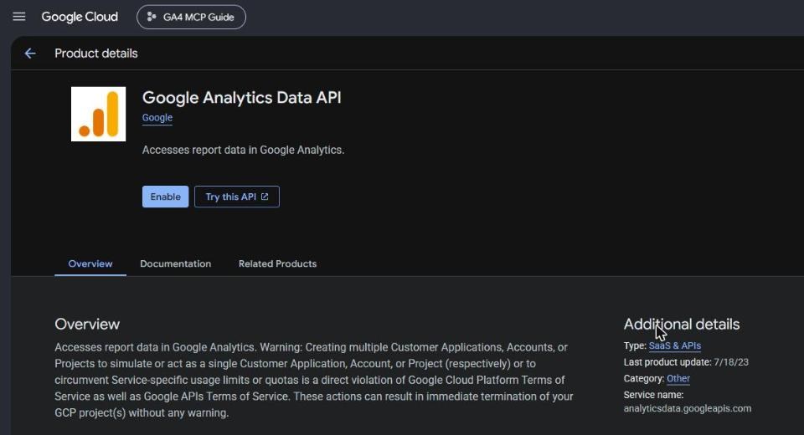The width and height of the screenshot is (804, 435).
Task: Click the Additional details heading
Action: point(682,325)
